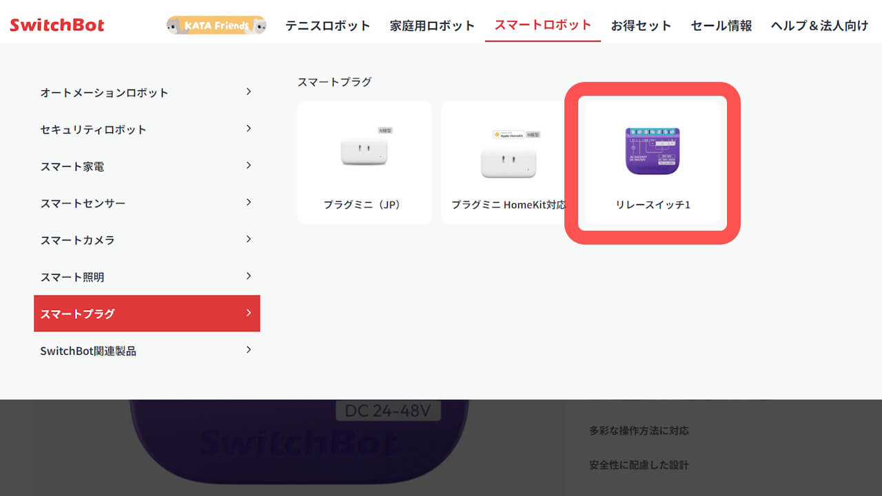The width and height of the screenshot is (882, 496).
Task: Expand chevron beside スマートプラグ
Action: click(249, 313)
